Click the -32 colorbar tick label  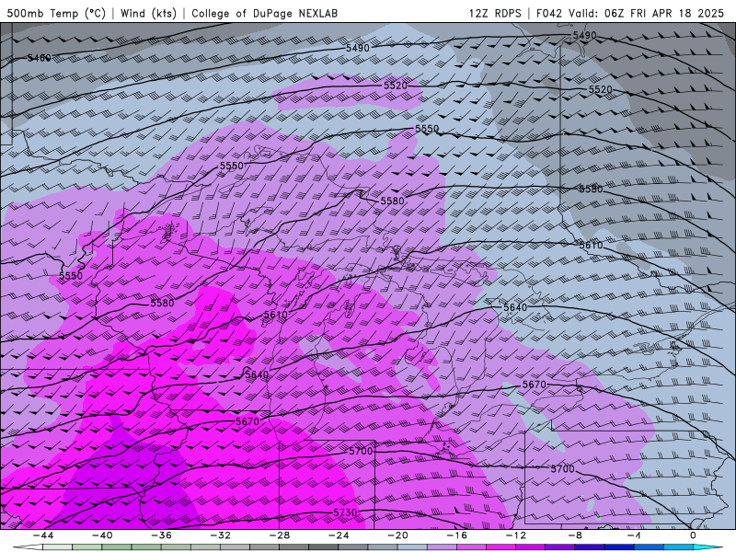click(x=220, y=535)
